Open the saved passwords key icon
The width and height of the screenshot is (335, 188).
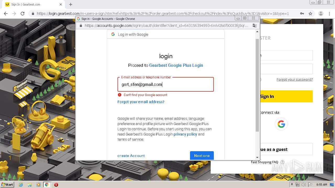click(302, 14)
